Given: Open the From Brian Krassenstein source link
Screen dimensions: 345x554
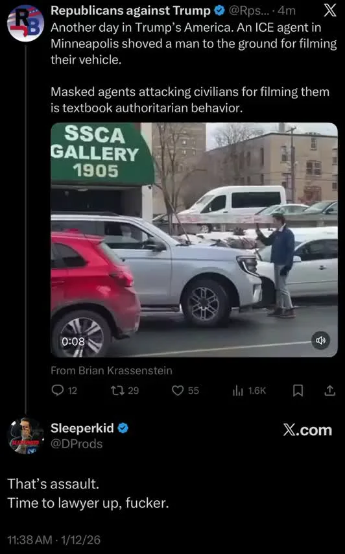Looking at the screenshot, I should [112, 370].
